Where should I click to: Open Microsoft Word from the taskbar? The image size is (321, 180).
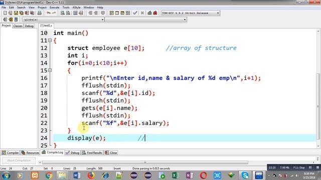tap(77, 175)
